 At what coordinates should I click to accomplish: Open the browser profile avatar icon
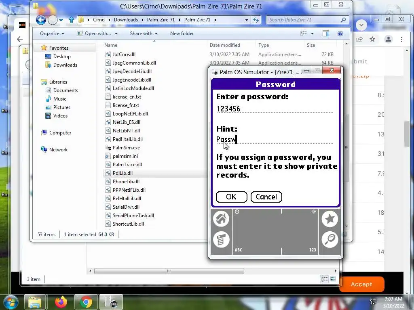click(x=389, y=39)
